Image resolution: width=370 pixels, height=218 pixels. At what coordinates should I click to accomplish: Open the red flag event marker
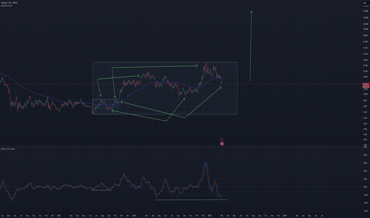(222, 143)
